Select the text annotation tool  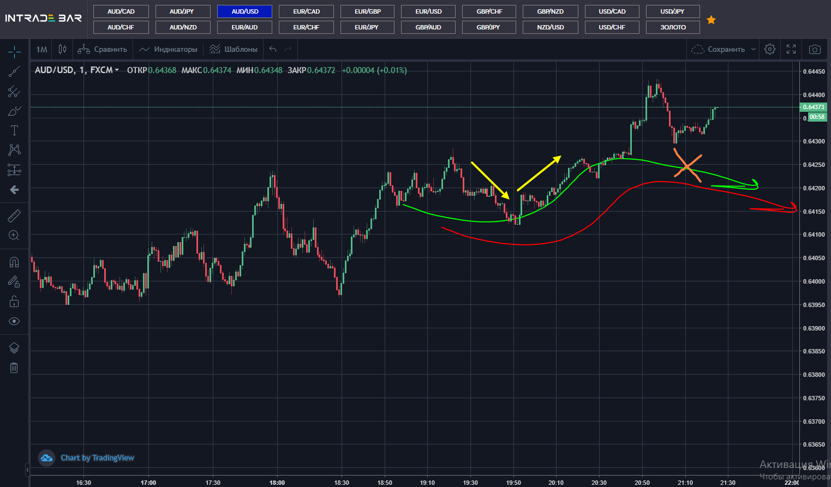(14, 130)
